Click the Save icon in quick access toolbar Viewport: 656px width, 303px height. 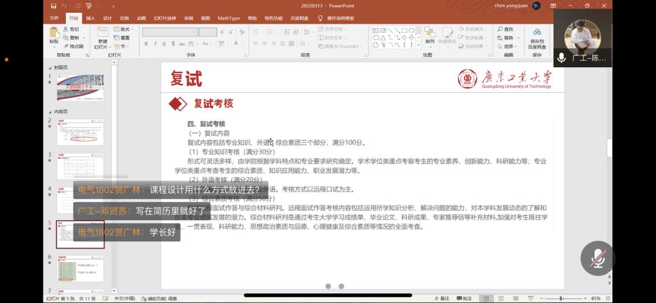[x=55, y=6]
